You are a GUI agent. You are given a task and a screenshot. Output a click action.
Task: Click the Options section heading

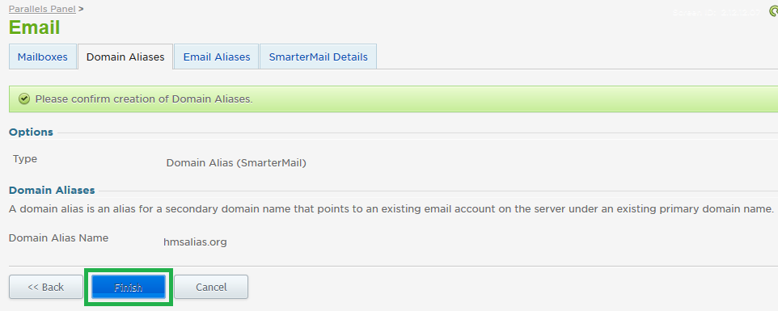click(31, 132)
